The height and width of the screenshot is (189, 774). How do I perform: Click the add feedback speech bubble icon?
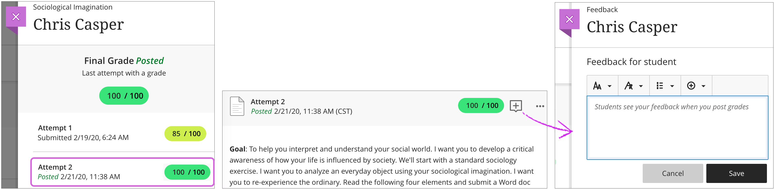516,106
